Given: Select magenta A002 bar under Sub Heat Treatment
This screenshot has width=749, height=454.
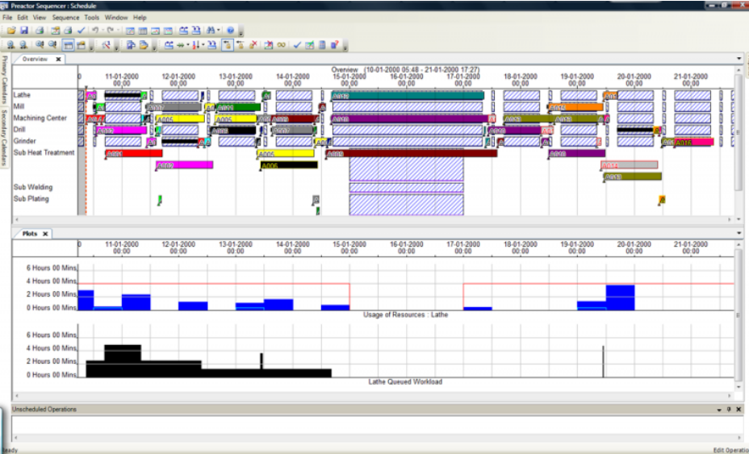Looking at the screenshot, I should tap(184, 165).
